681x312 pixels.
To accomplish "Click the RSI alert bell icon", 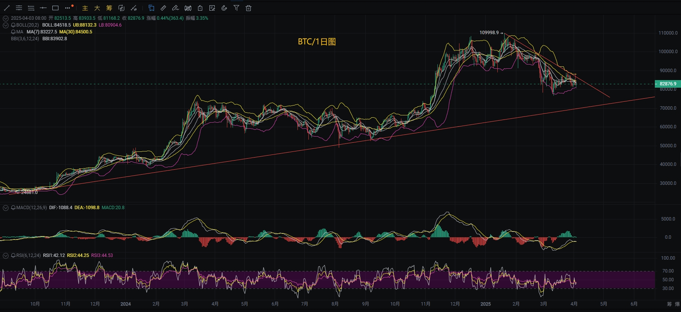I will coord(13,255).
